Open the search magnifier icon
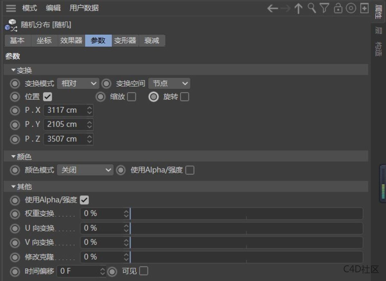 pyautogui.click(x=311, y=8)
